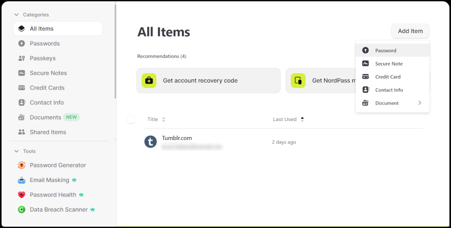Open Get account recovery code recommendation
451x228 pixels.
208,80
